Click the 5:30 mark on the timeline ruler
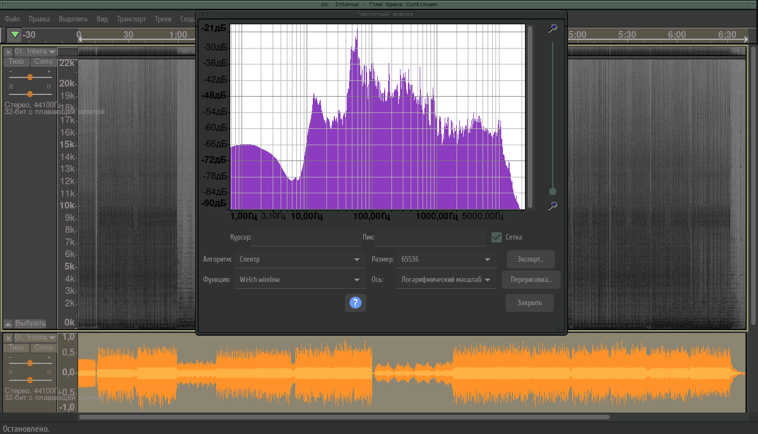758x434 pixels. coord(627,35)
